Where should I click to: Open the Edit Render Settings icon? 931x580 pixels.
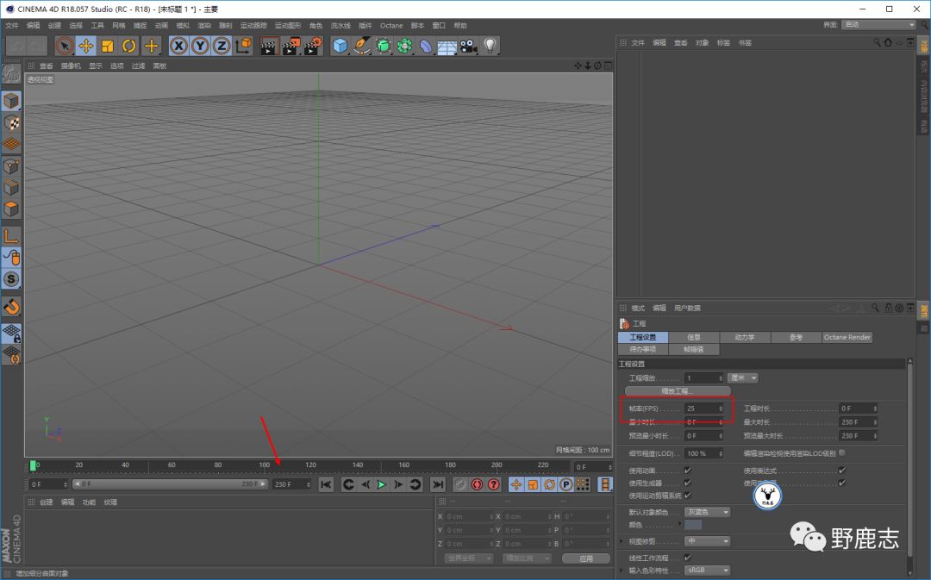point(311,46)
